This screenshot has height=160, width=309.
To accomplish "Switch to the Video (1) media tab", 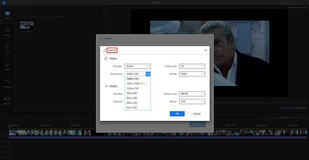I will click(x=35, y=17).
